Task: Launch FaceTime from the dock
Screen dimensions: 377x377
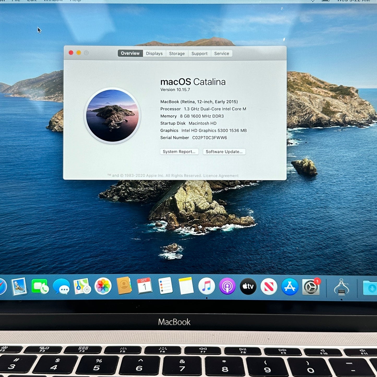Action: coord(40,286)
